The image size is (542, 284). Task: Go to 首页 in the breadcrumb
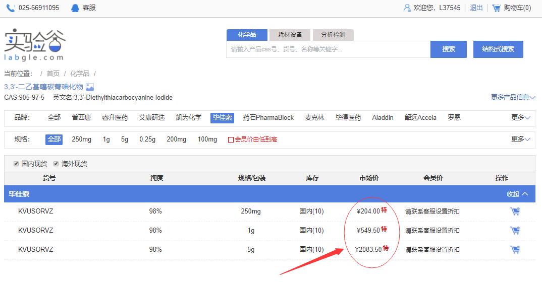coord(53,74)
